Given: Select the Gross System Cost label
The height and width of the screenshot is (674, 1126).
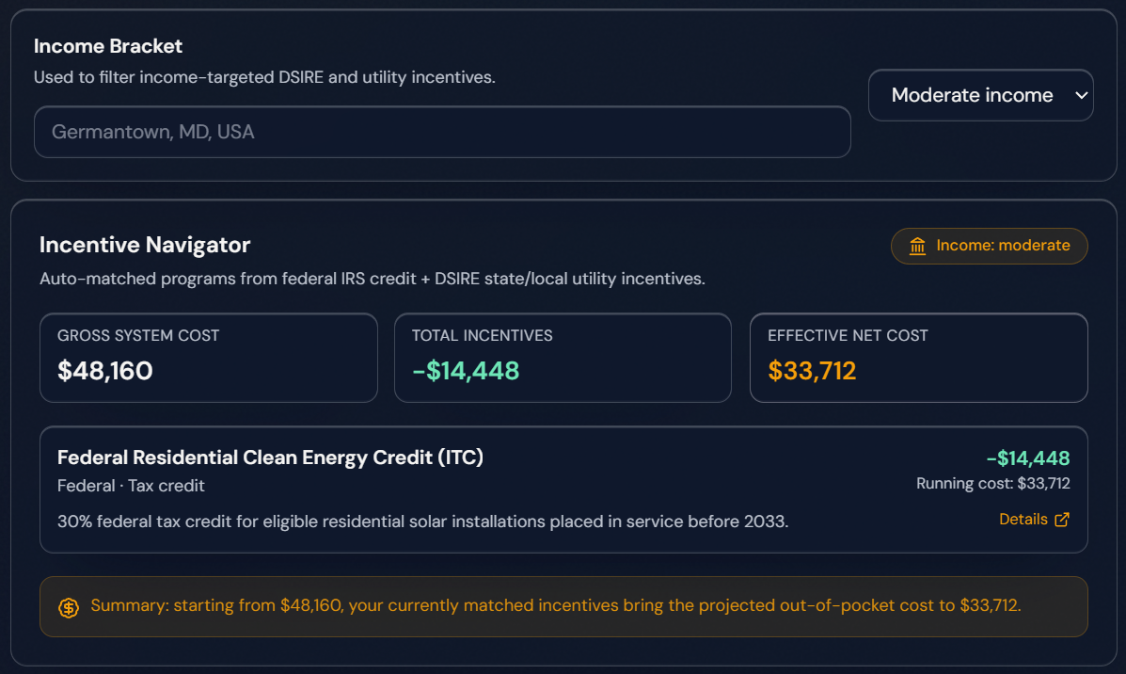Looking at the screenshot, I should point(138,336).
